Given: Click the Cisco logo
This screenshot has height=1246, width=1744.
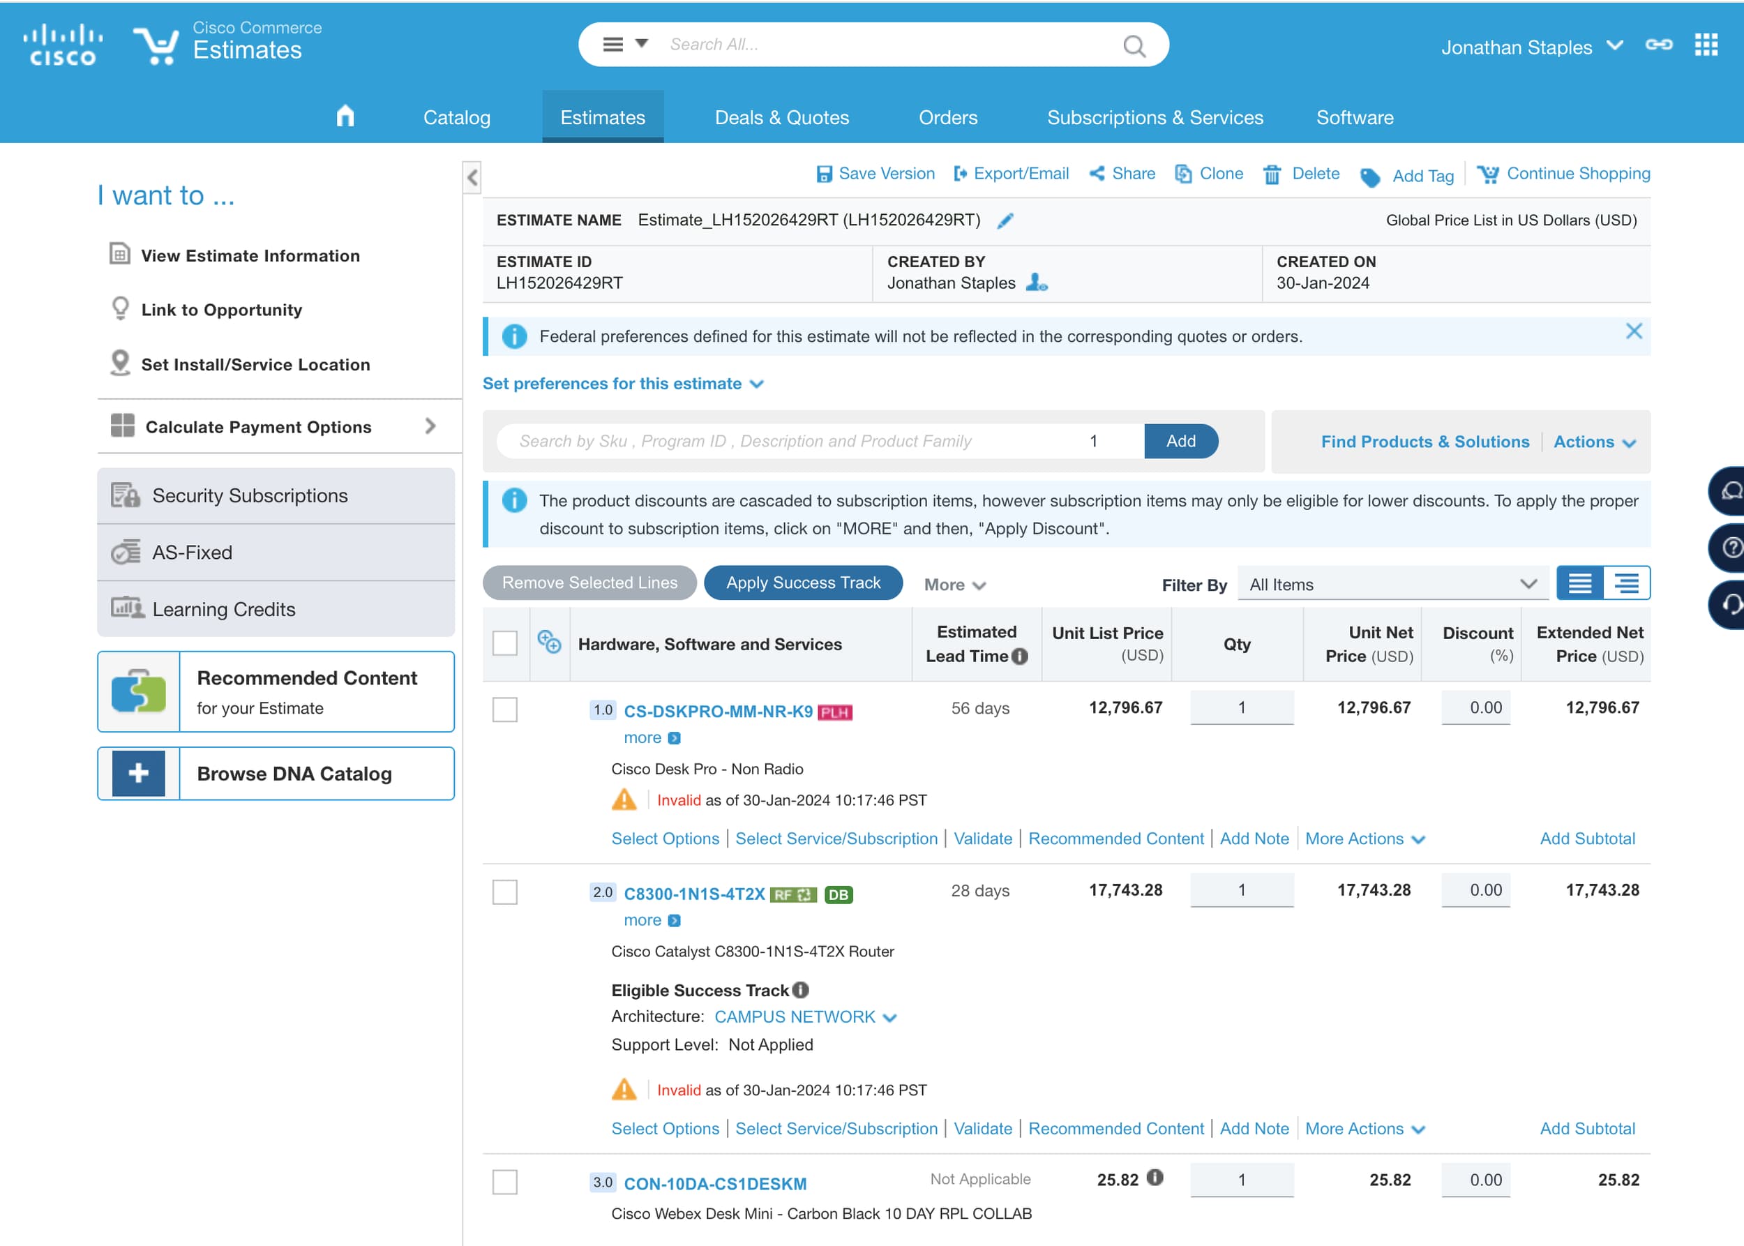Looking at the screenshot, I should [x=62, y=45].
